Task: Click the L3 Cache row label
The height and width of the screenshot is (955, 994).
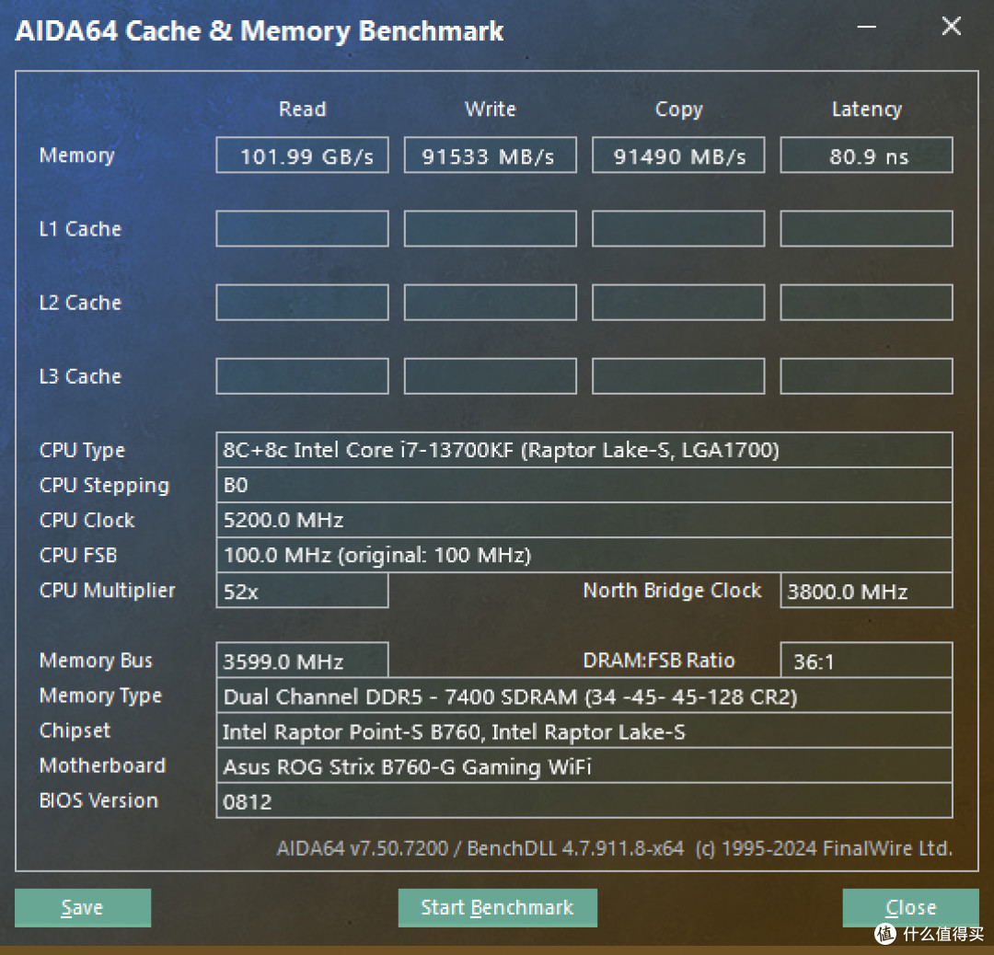Action: tap(80, 376)
